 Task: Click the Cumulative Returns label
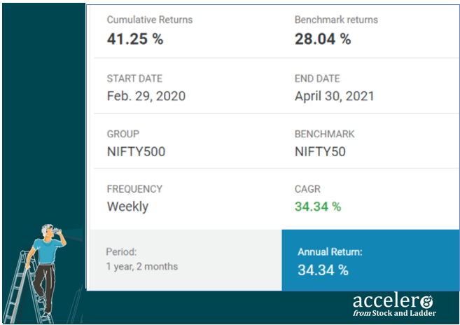click(150, 20)
